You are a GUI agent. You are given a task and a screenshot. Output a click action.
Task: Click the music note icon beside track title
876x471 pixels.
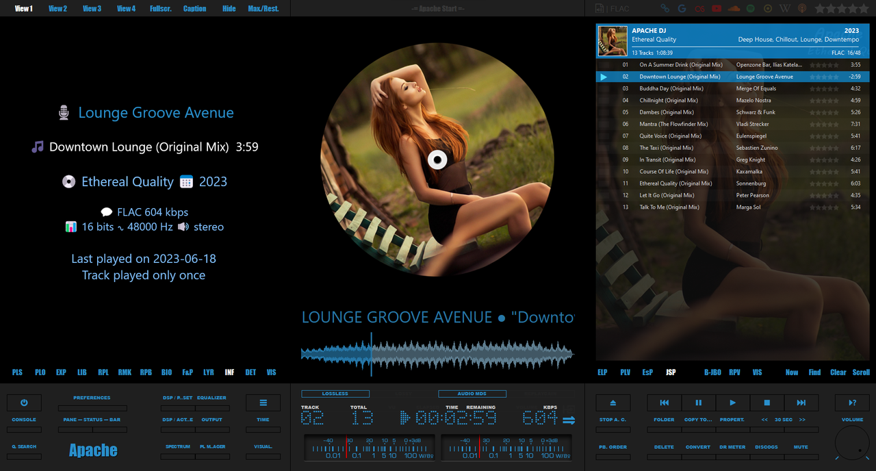38,147
